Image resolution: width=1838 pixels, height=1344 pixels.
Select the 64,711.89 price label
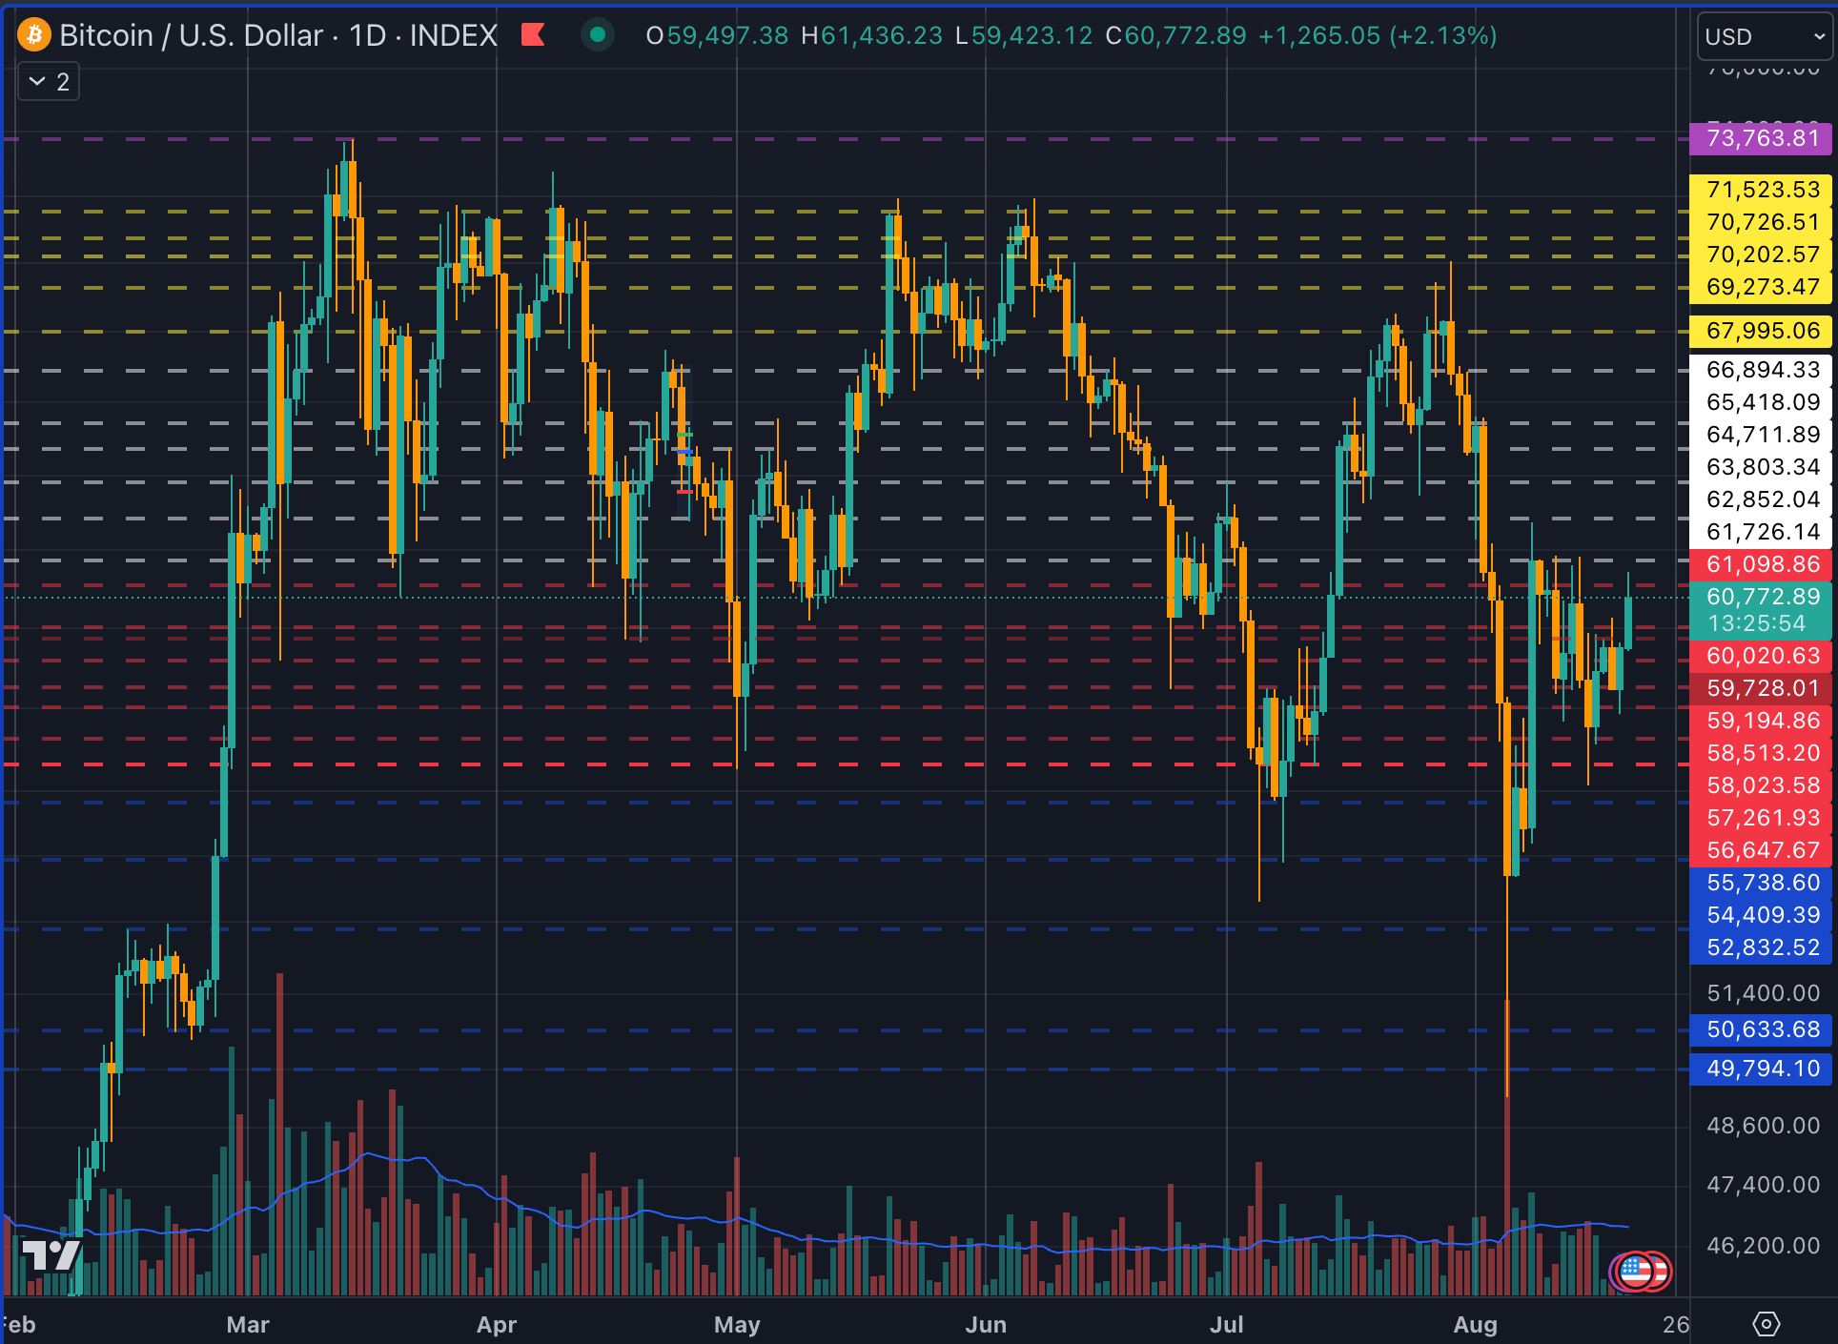coord(1761,435)
